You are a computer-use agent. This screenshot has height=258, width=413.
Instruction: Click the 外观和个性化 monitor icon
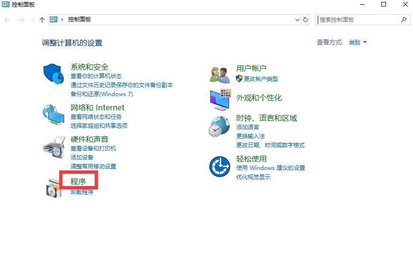tap(220, 100)
